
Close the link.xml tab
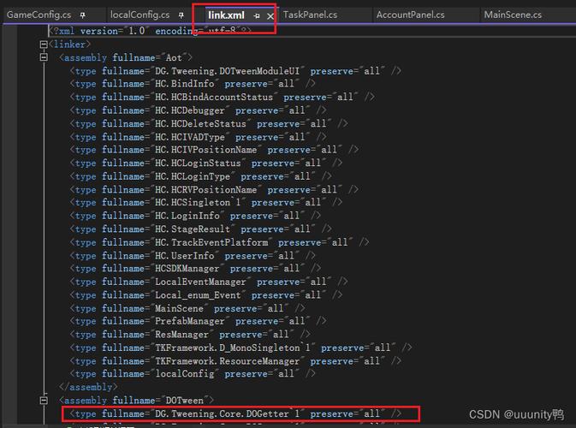pos(270,16)
